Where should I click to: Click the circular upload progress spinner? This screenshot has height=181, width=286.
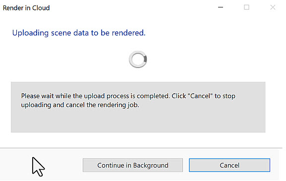[138, 59]
